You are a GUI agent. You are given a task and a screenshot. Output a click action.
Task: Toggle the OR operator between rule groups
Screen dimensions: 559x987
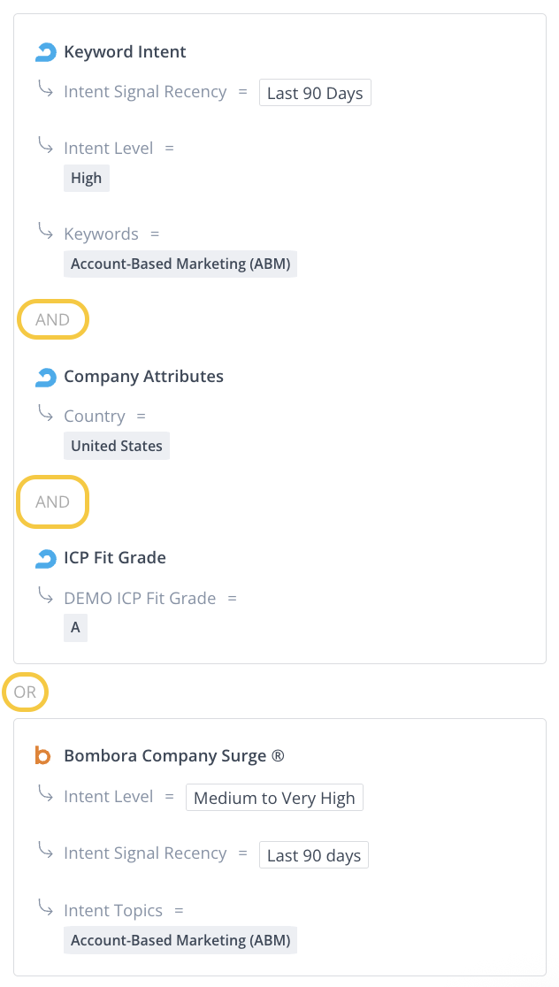click(25, 692)
